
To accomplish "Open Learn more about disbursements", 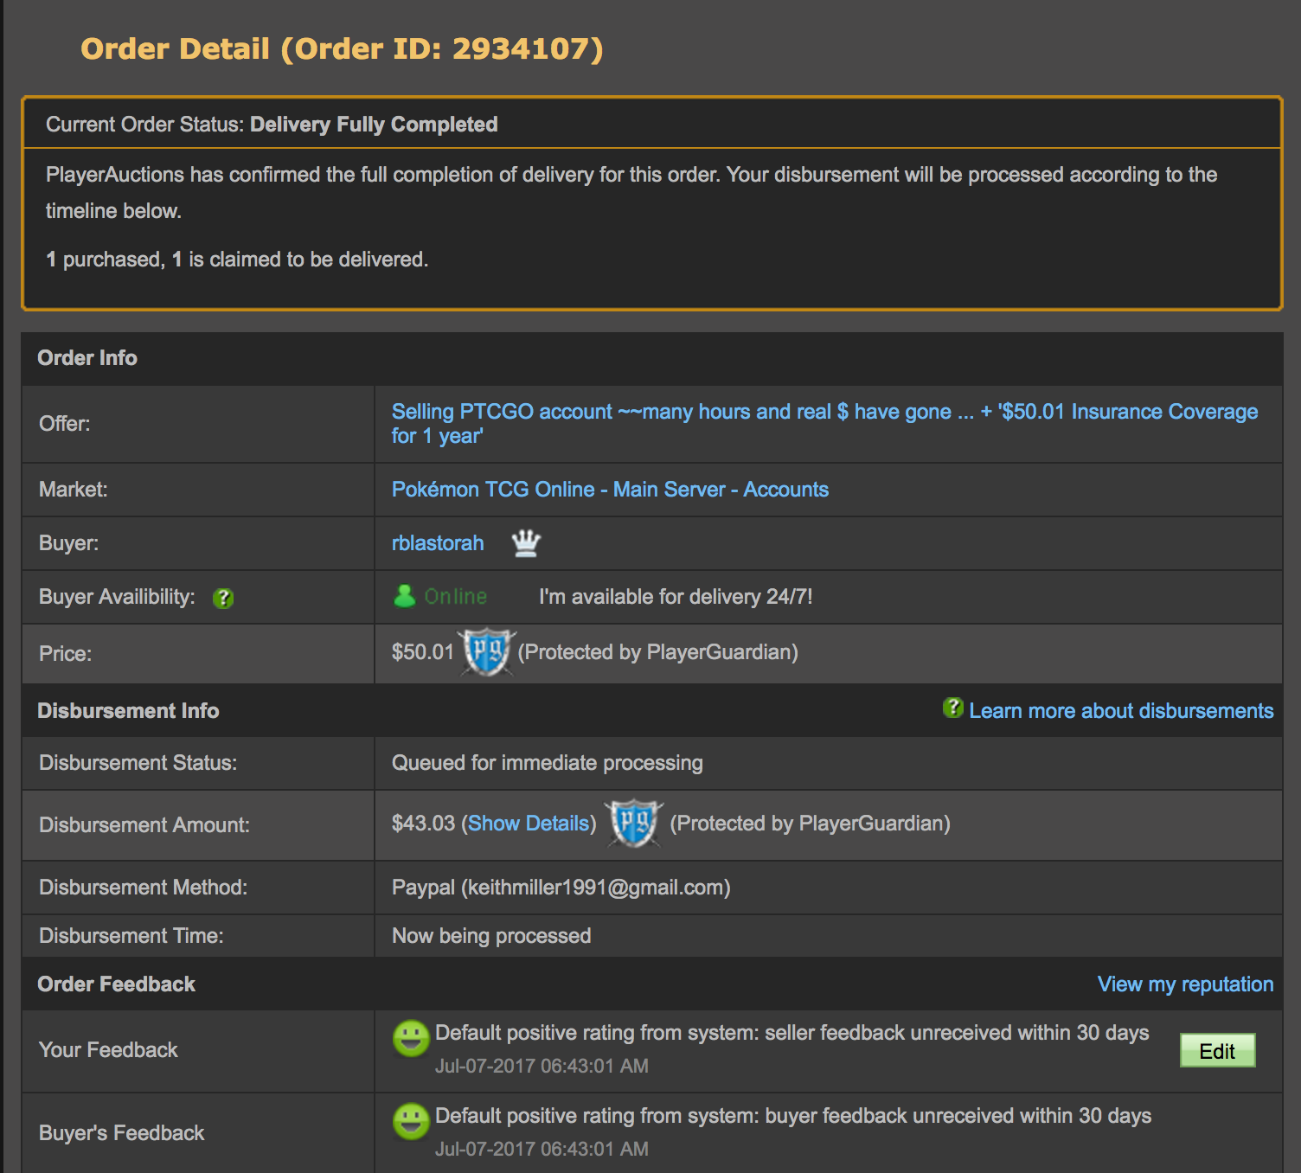I will (x=1120, y=710).
